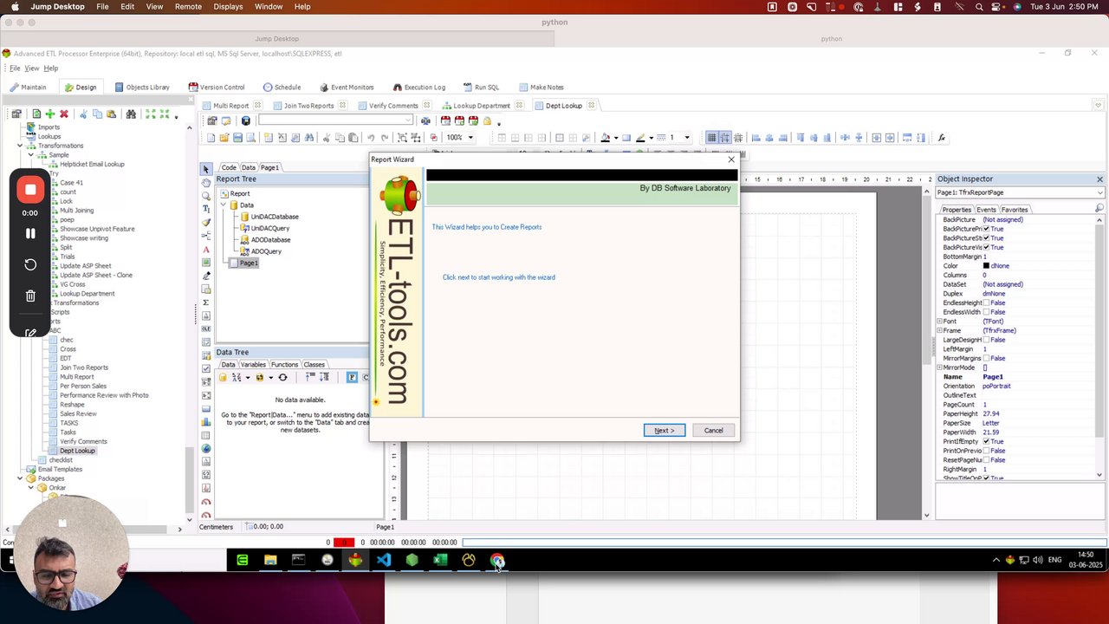1109x624 pixels.
Task: Cut the selection with the scissors icon
Action: [x=326, y=138]
